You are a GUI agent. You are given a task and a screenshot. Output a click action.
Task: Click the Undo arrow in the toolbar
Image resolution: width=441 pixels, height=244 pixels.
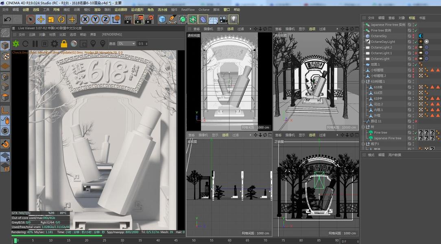[x=8, y=20]
